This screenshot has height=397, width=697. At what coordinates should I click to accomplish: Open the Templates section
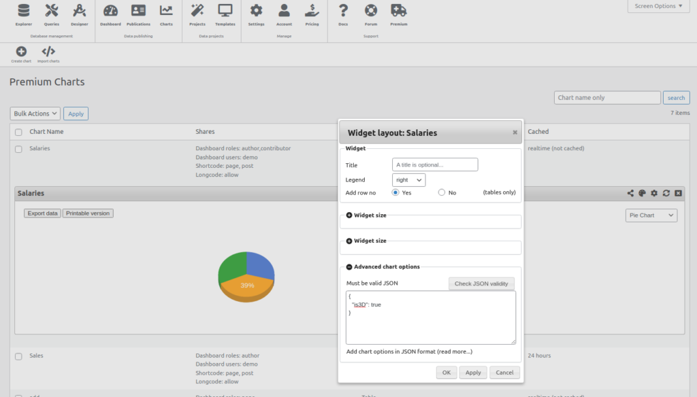coord(225,15)
